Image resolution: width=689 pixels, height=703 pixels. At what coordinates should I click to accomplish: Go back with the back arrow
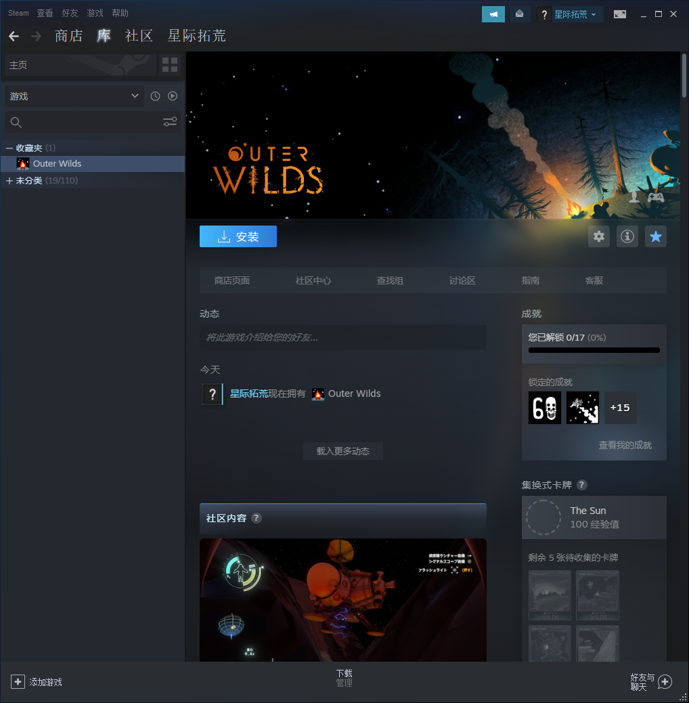point(14,37)
